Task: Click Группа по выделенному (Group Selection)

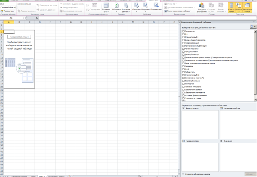Action: (72, 4)
